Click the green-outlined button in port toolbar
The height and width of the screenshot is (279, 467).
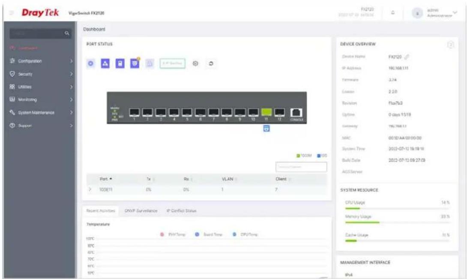coord(172,63)
